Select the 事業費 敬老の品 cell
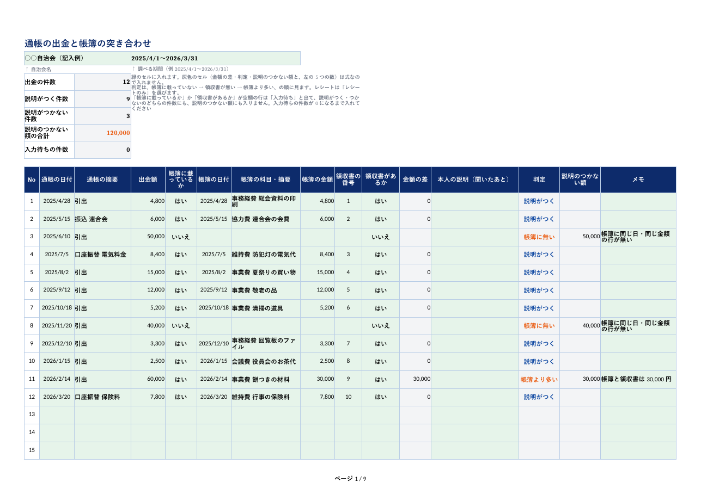This screenshot has width=701, height=495. (x=266, y=290)
